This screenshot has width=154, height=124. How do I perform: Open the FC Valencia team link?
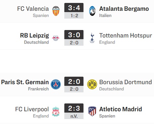tap(33, 9)
